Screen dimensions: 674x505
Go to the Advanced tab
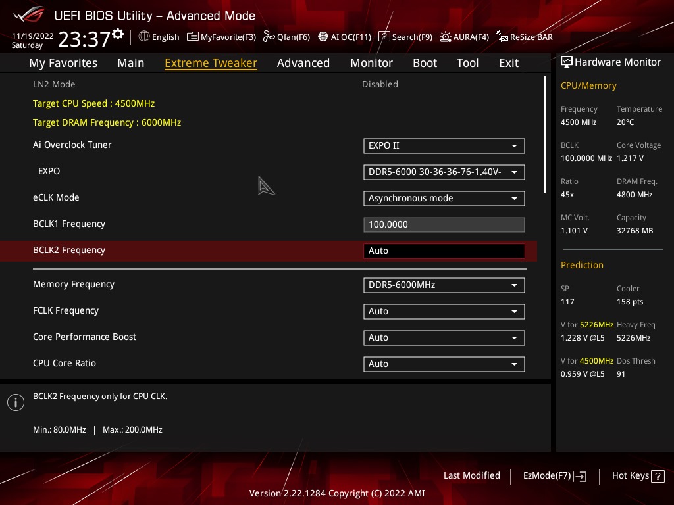[x=303, y=63]
